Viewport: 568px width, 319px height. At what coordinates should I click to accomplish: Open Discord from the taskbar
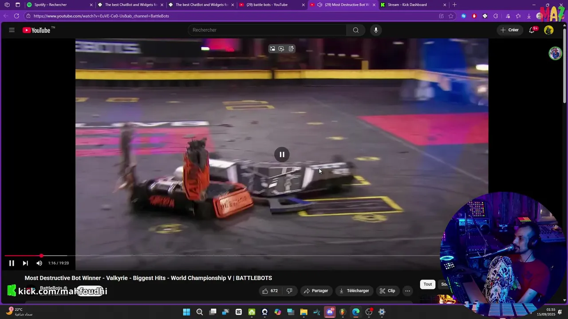click(x=330, y=312)
